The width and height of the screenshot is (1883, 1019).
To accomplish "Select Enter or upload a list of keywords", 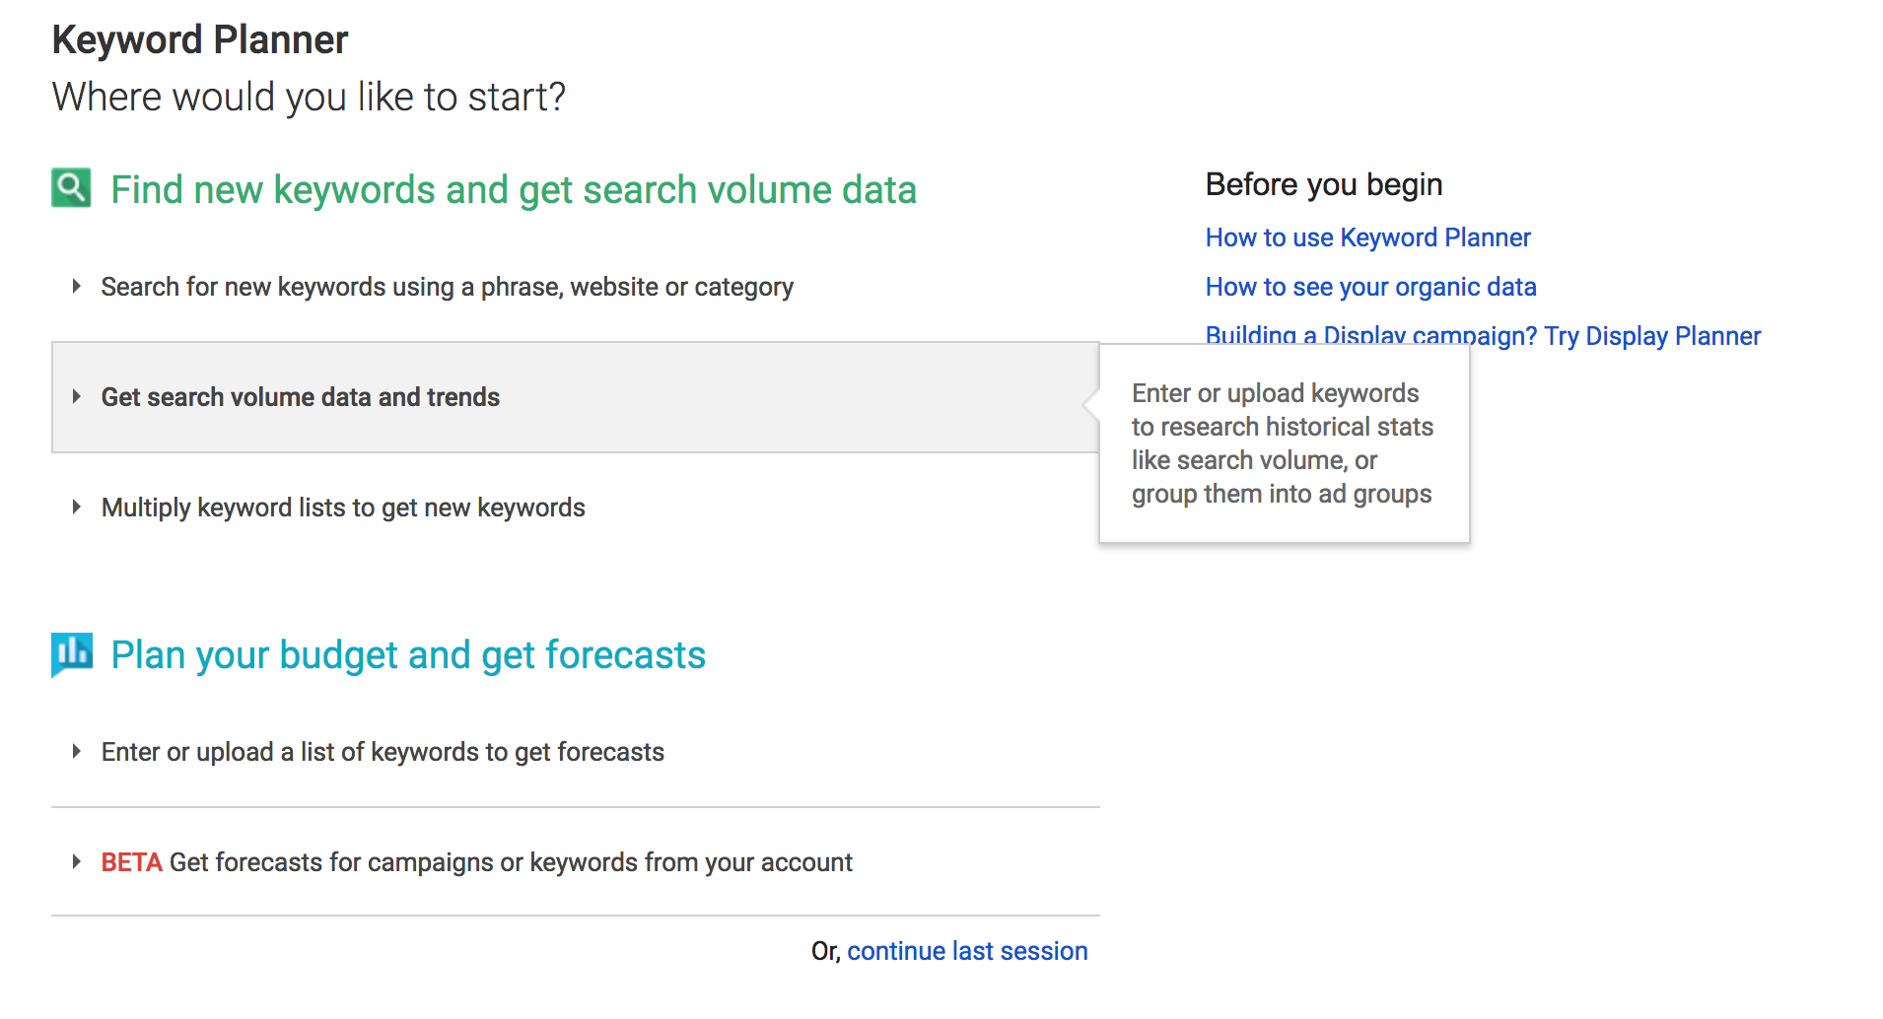I will [x=383, y=752].
